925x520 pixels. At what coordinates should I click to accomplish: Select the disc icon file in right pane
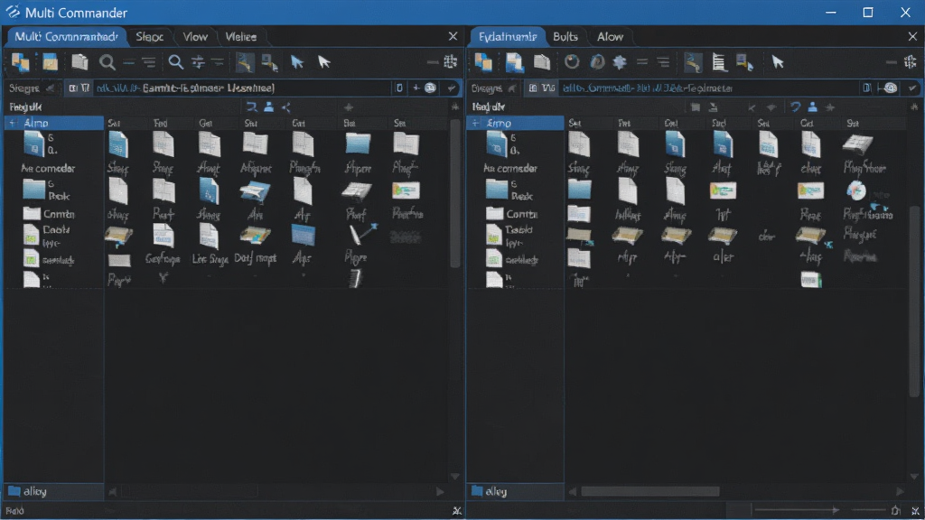point(856,190)
